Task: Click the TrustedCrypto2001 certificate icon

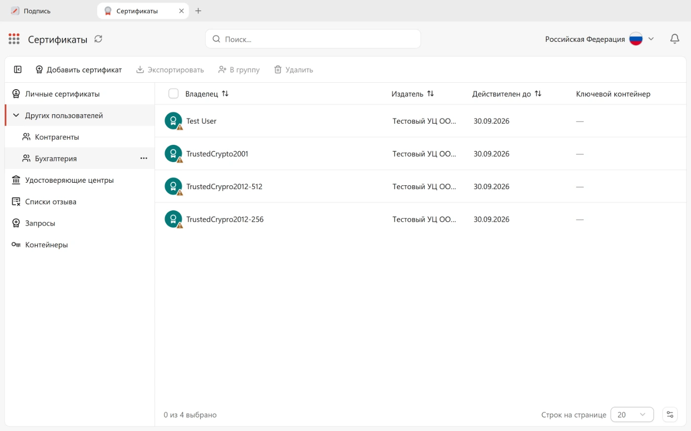Action: [173, 154]
